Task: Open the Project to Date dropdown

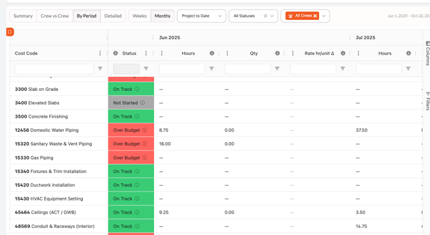Action: coord(202,16)
